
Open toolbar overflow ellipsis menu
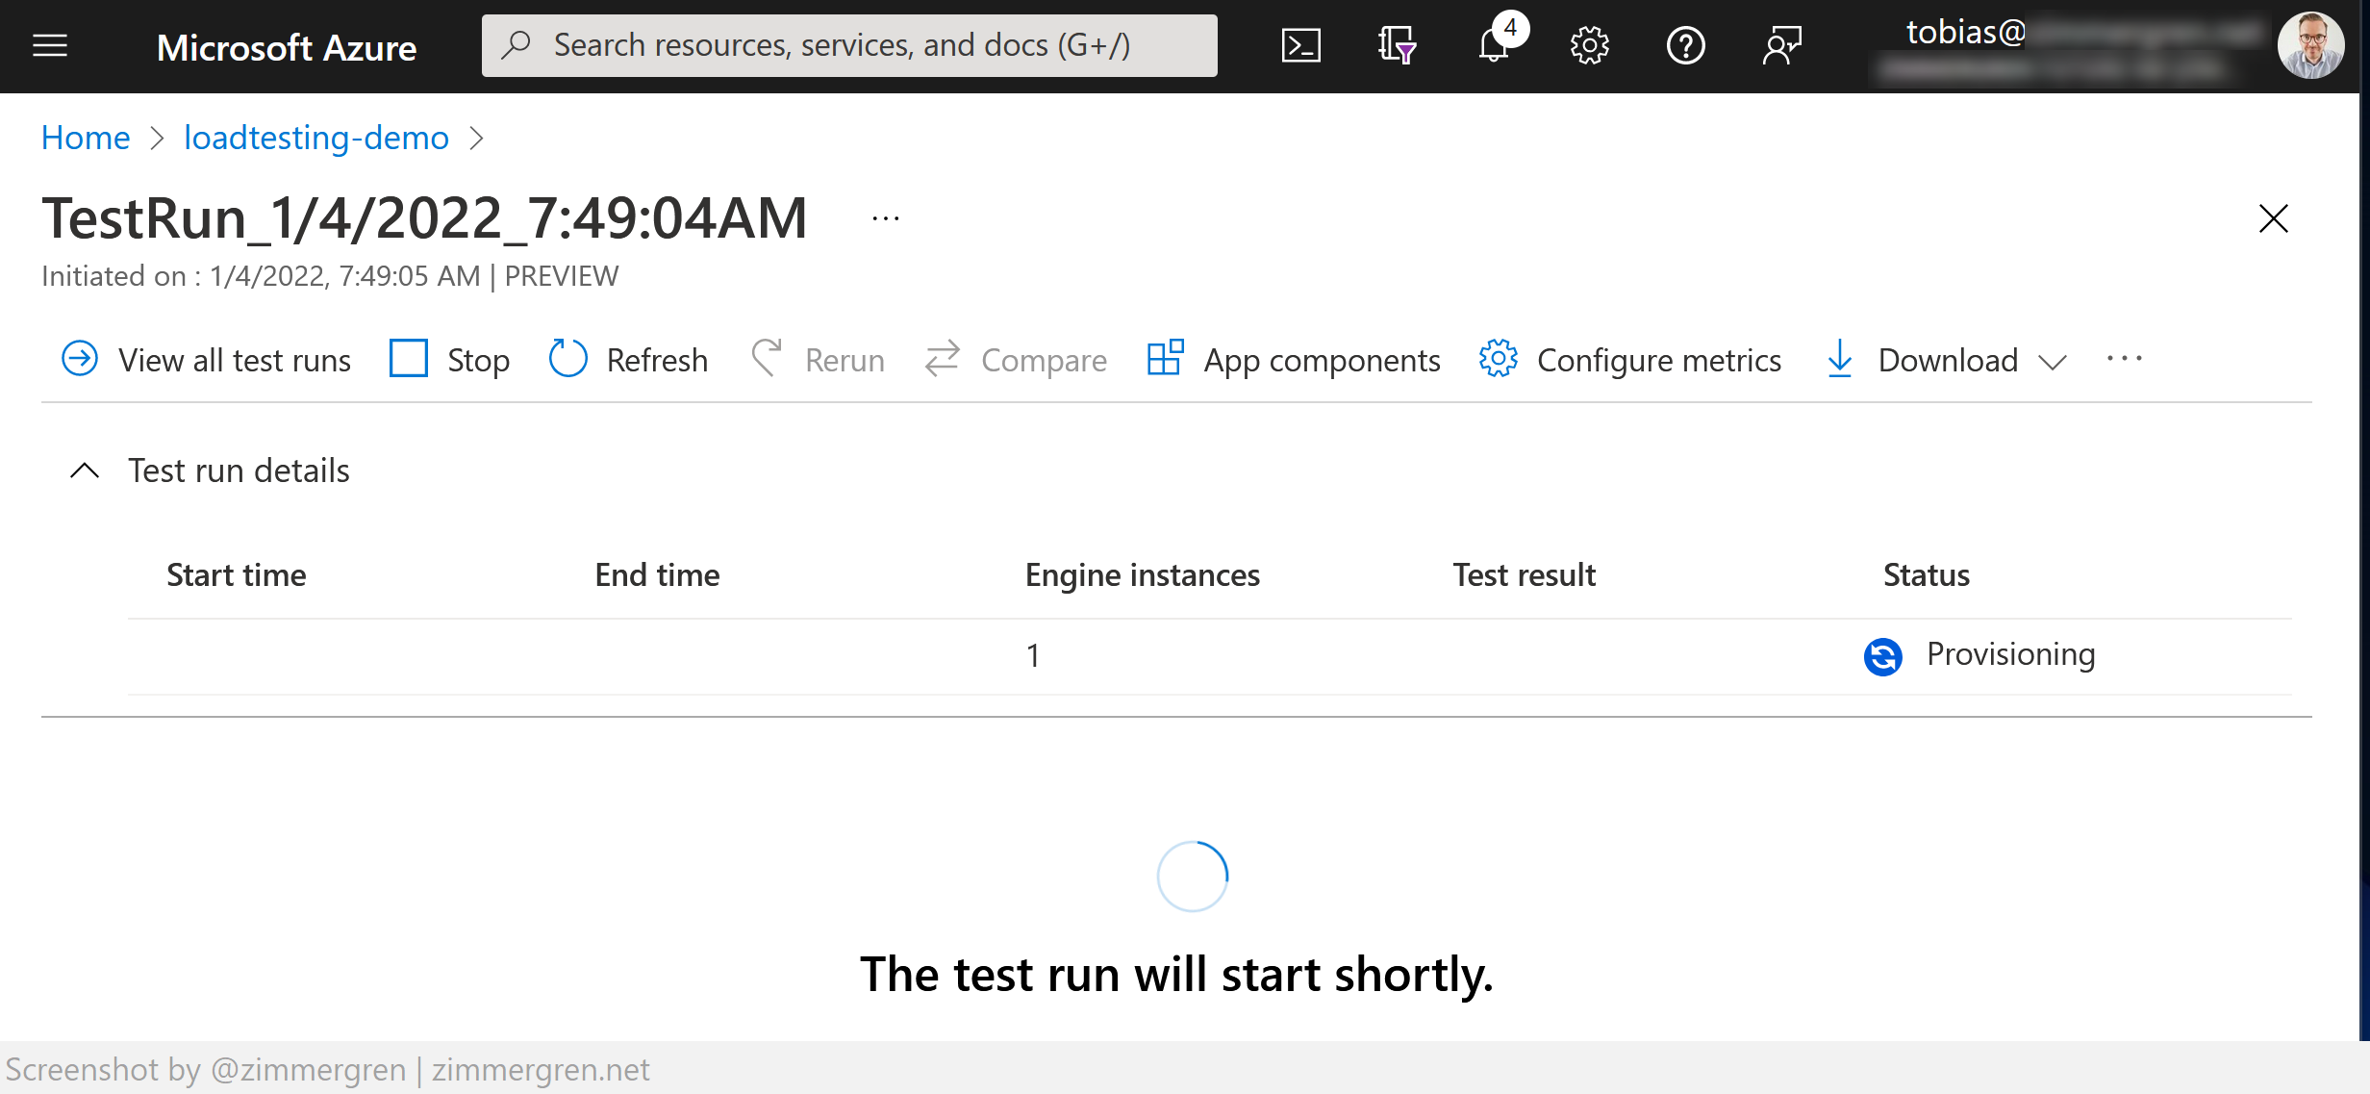pyautogui.click(x=2124, y=359)
